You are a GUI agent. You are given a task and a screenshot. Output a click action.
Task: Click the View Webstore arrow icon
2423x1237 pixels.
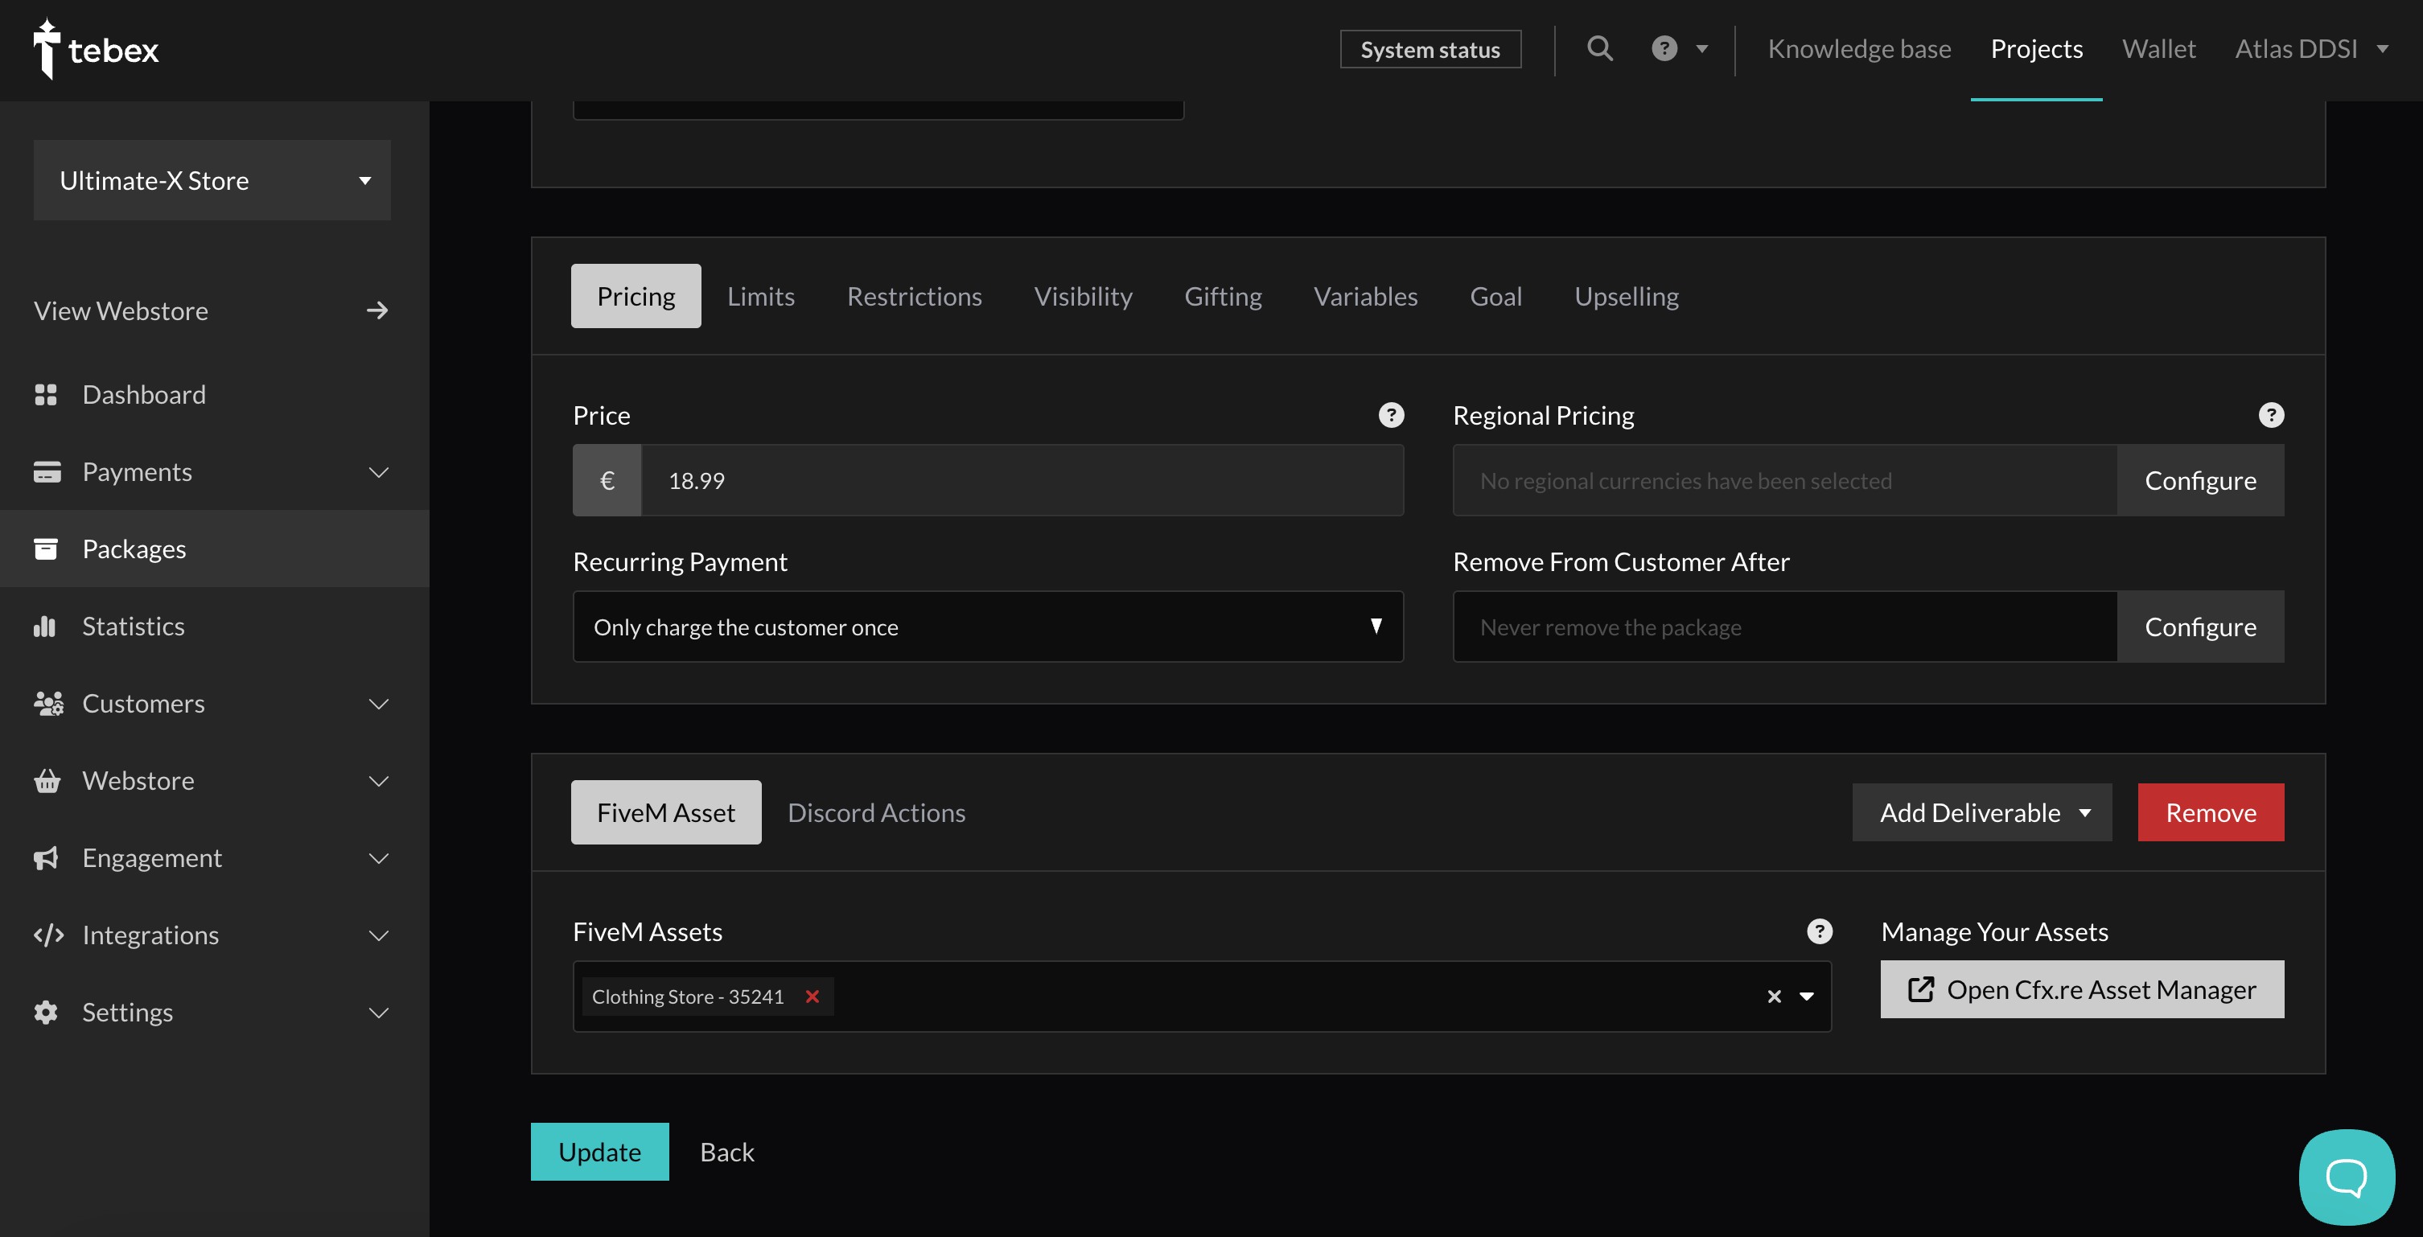(377, 310)
